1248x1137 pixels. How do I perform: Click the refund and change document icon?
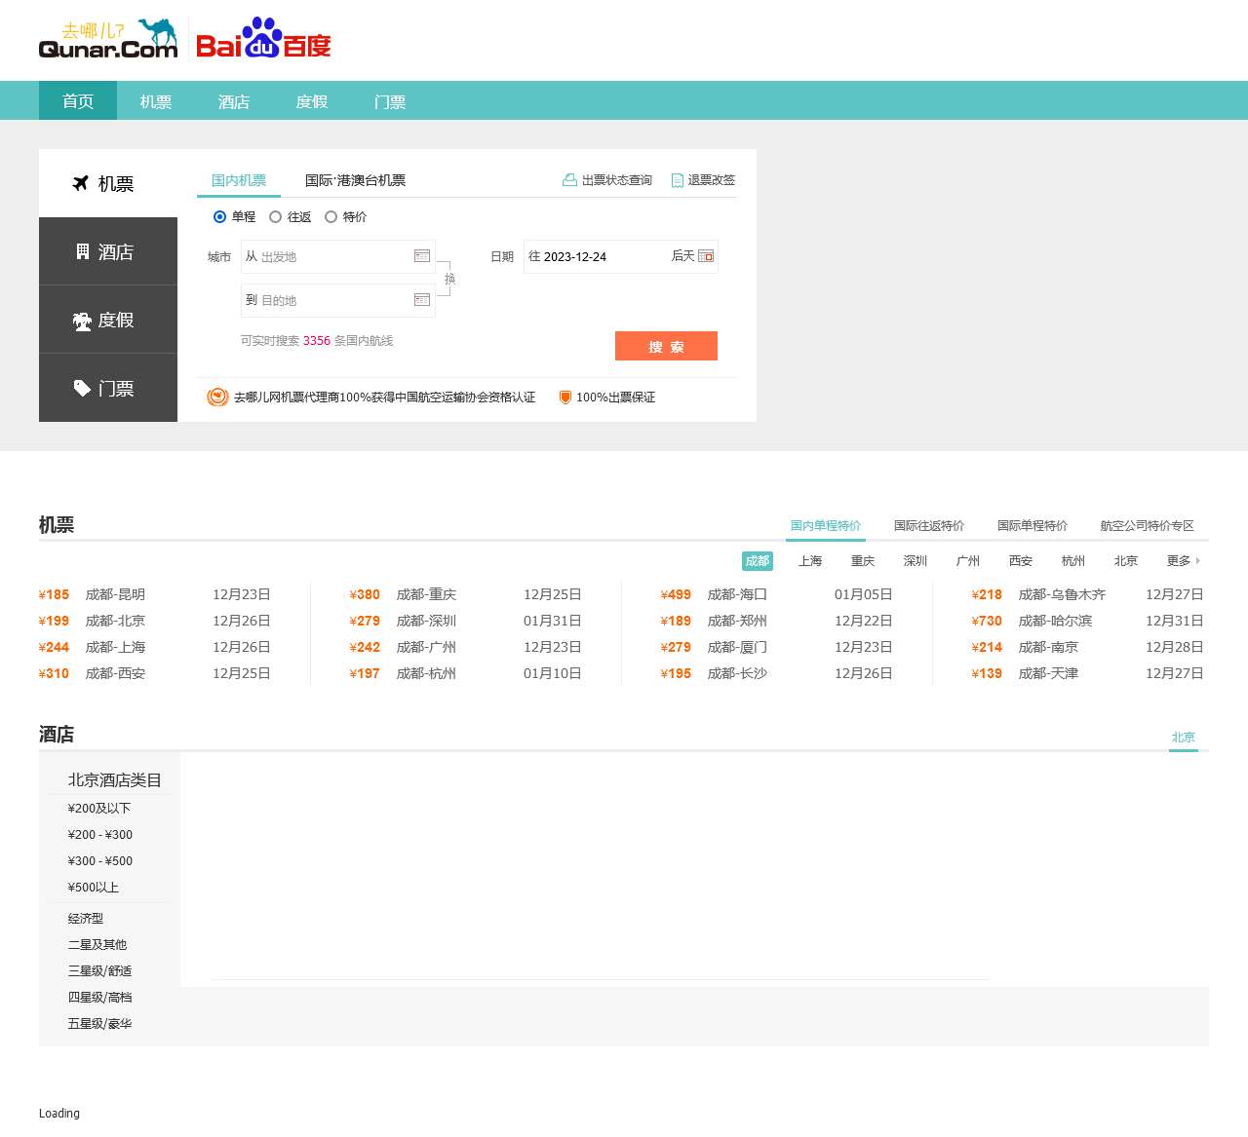point(677,180)
